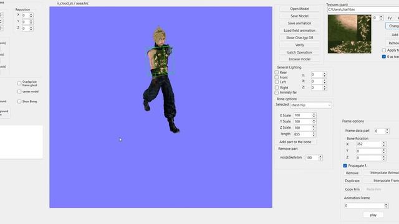The width and height of the screenshot is (399, 224).
Task: Toggle center model checkbox
Action: point(19,91)
